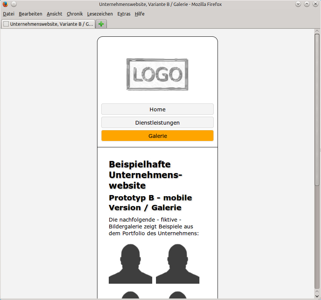The image size is (321, 300).
Task: Open a new tab with green plus
Action: pyautogui.click(x=101, y=24)
